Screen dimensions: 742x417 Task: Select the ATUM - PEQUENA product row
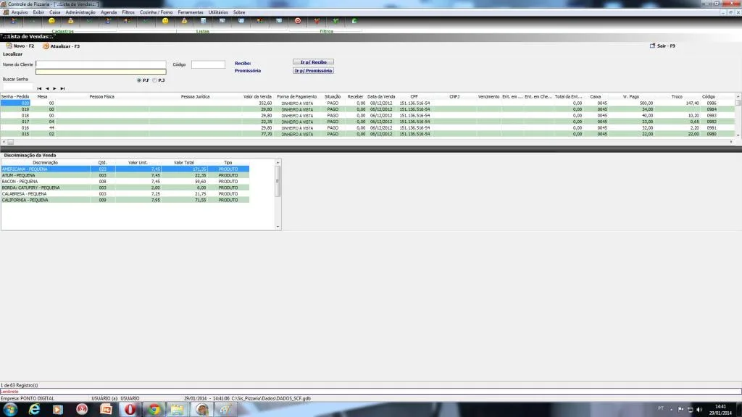pos(125,175)
